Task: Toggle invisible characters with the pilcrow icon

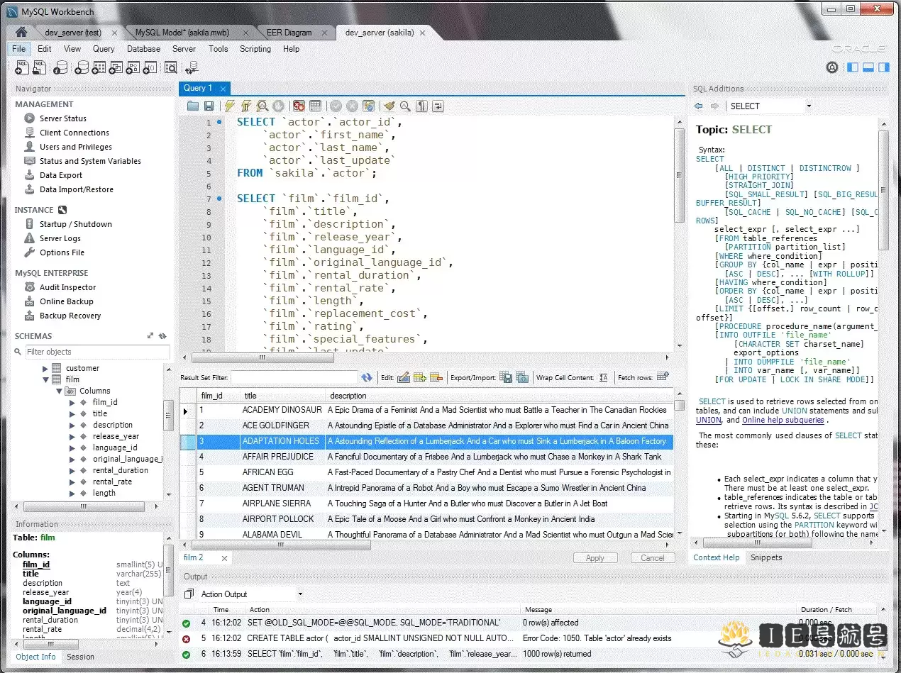Action: tap(422, 106)
